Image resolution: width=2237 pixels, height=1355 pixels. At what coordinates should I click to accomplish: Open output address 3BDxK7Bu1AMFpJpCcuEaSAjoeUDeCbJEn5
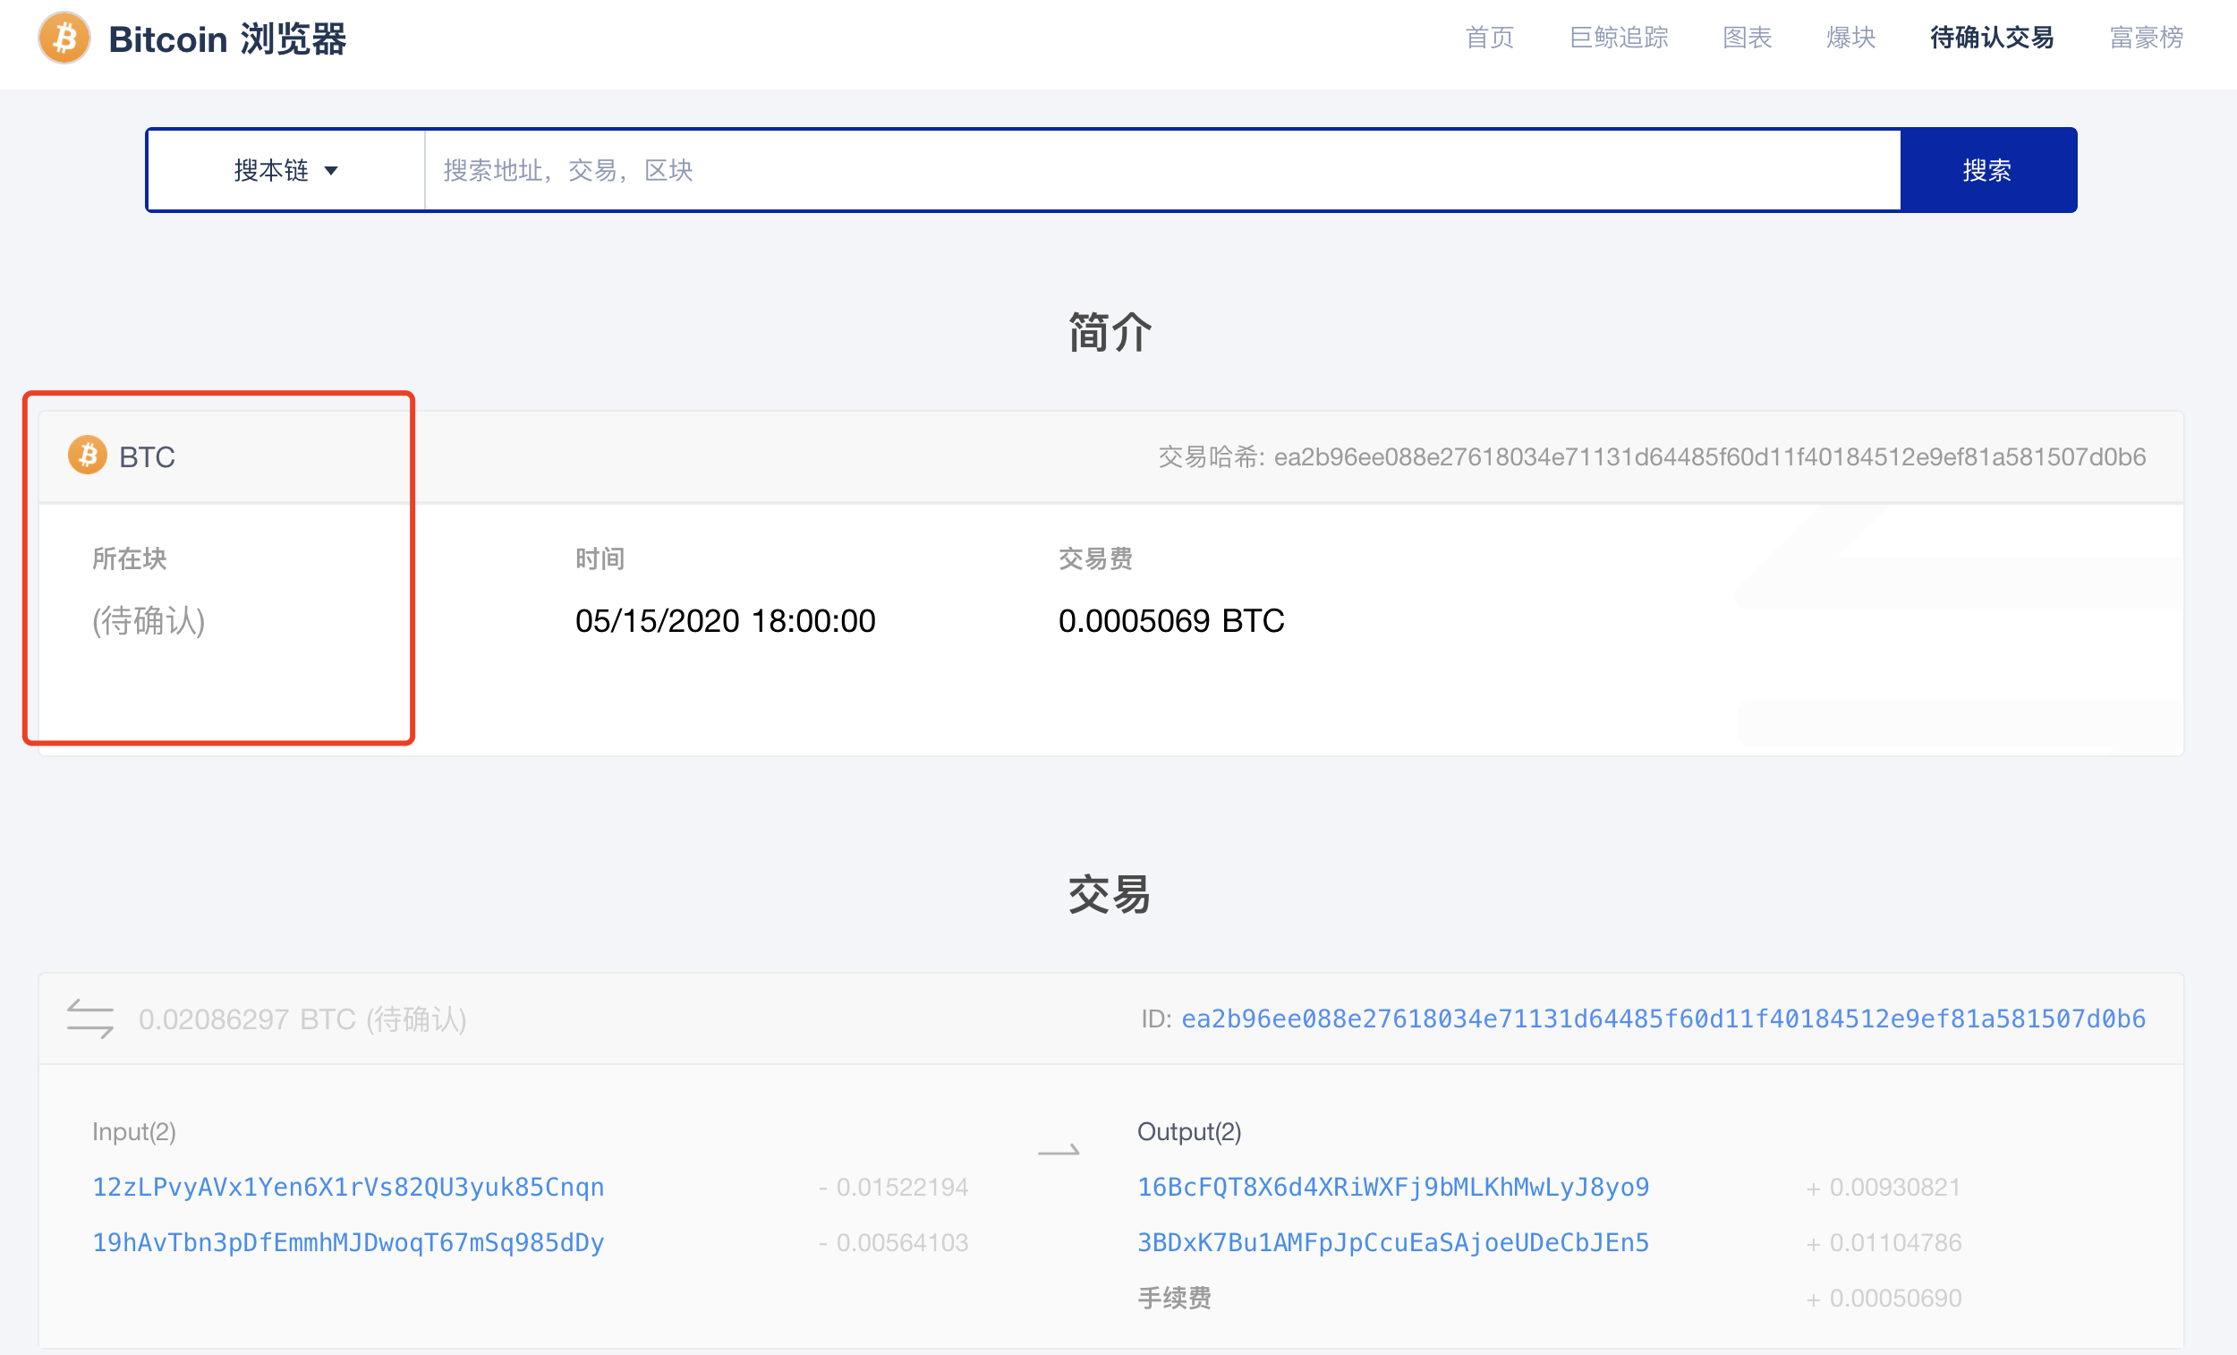click(1393, 1242)
